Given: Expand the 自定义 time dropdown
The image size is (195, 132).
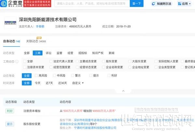Looking at the screenshot, I should [x=78, y=83].
